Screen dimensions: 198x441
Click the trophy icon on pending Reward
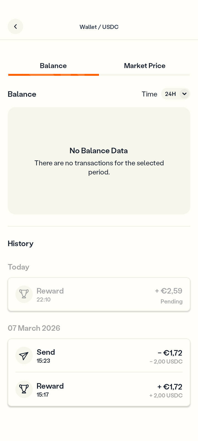(x=24, y=294)
